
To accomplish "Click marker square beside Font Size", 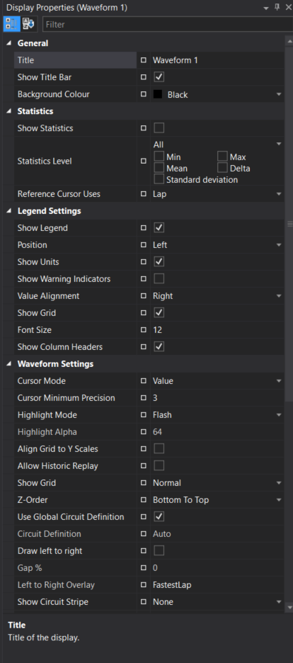I will coord(144,330).
